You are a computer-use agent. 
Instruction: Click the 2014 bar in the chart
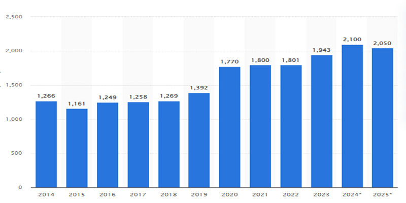pos(46,144)
